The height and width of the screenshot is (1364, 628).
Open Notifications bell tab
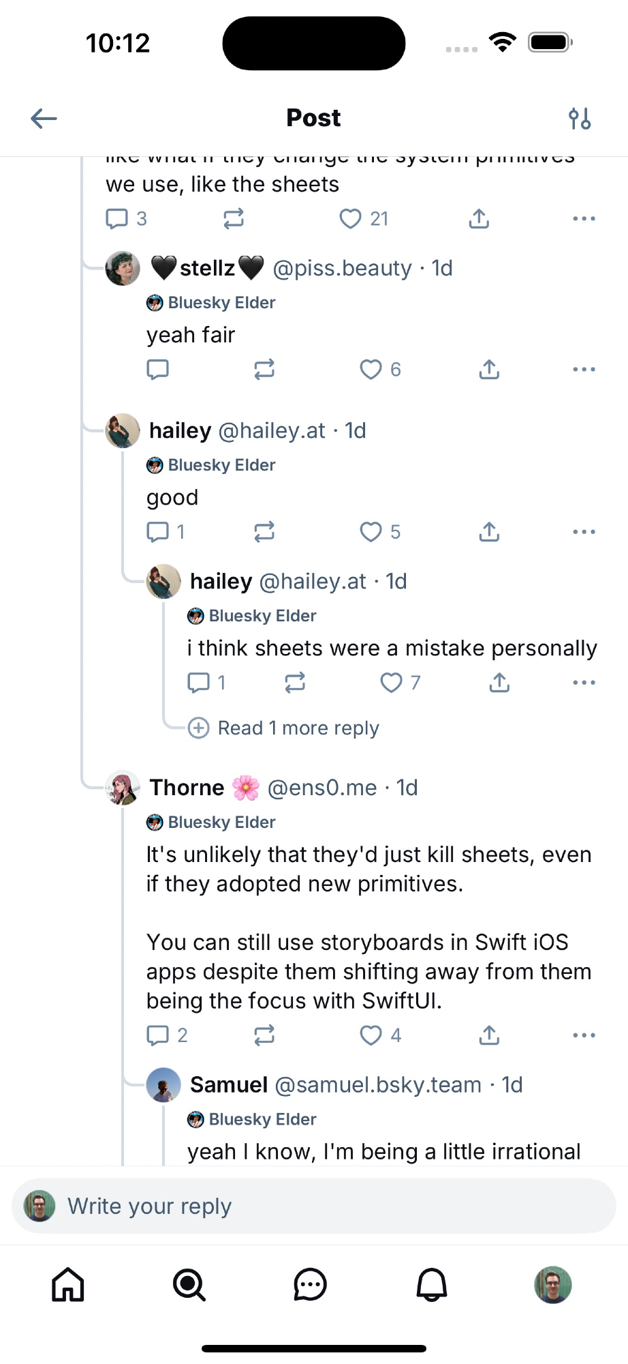point(432,1285)
